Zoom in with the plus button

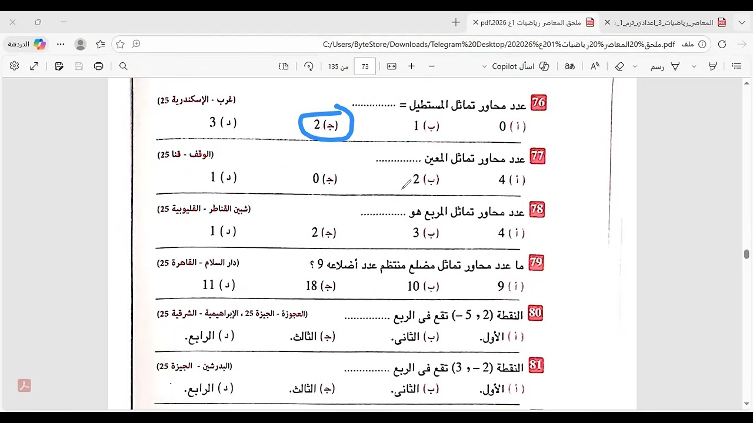point(411,66)
